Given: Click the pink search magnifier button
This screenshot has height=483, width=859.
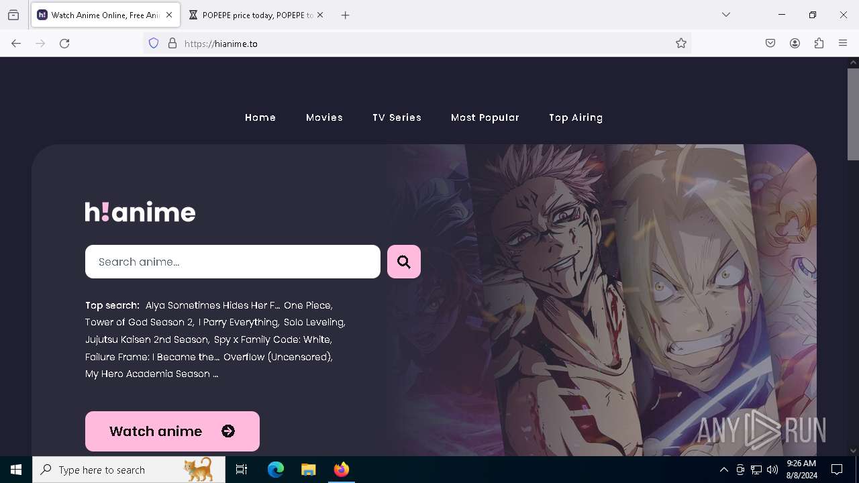Looking at the screenshot, I should [x=404, y=262].
